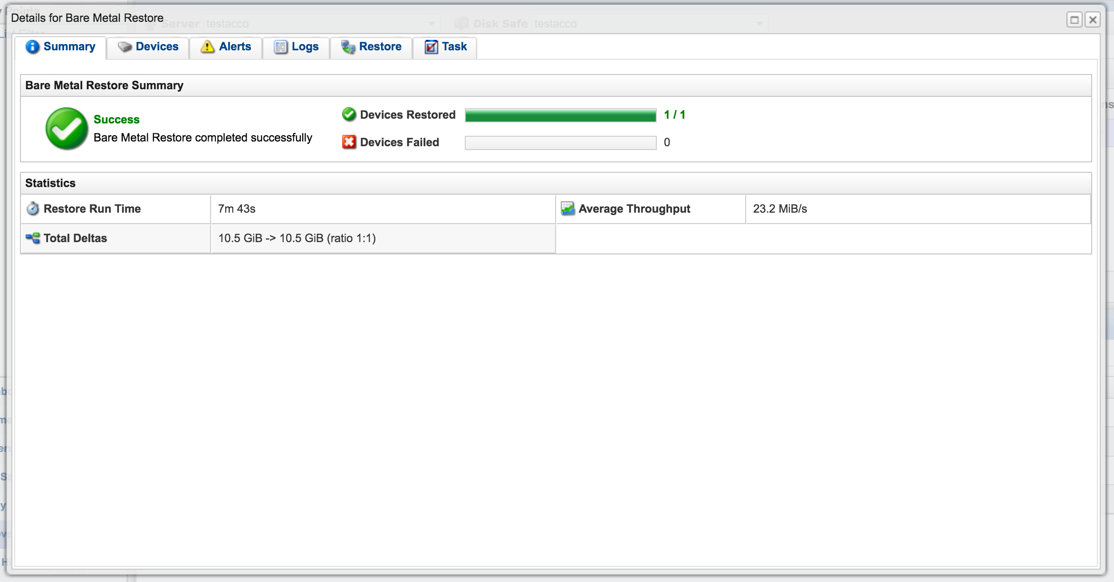This screenshot has width=1114, height=582.
Task: Click the blue info icon on Summary tab
Action: [x=32, y=47]
